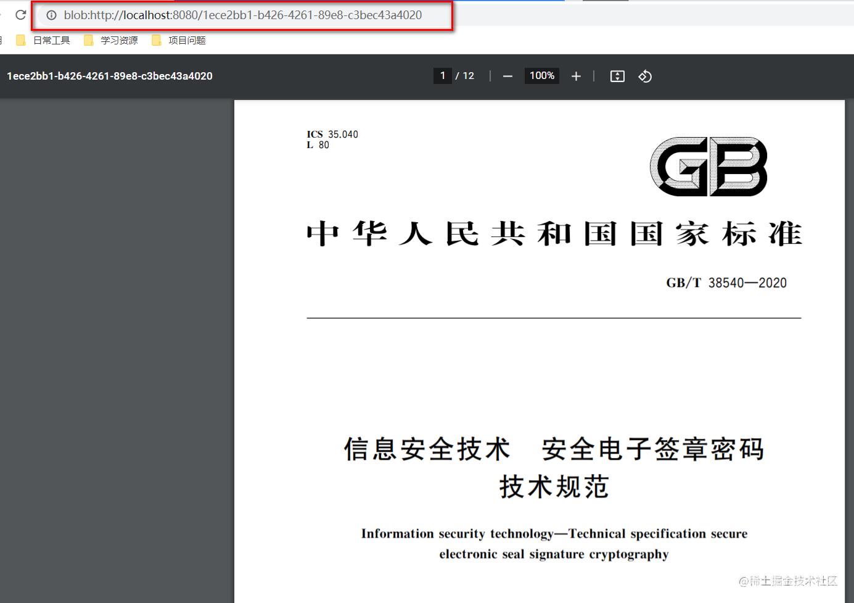Click the Chinese standard title 信息安全技术 on the page

tap(427, 450)
